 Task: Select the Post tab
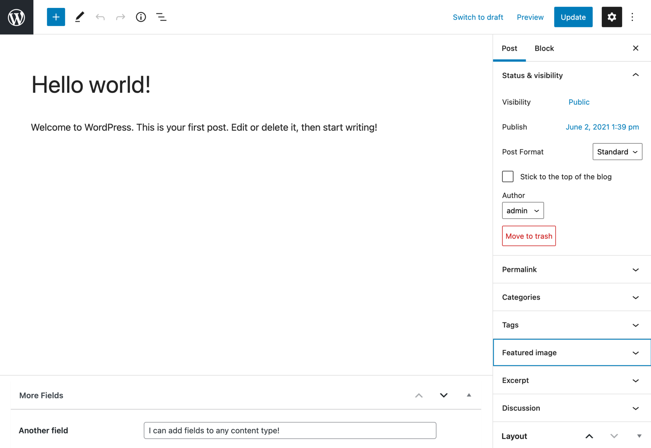(509, 48)
